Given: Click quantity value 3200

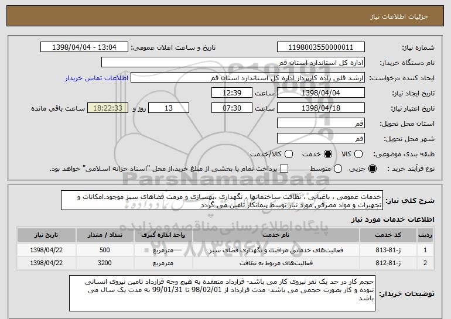Looking at the screenshot, I should click(x=105, y=263).
